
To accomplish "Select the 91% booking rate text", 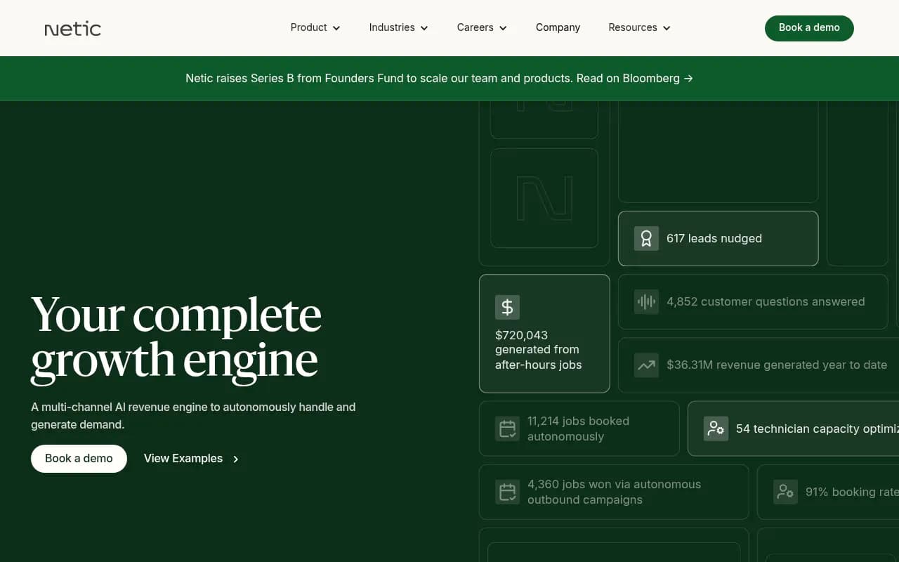I will [852, 492].
